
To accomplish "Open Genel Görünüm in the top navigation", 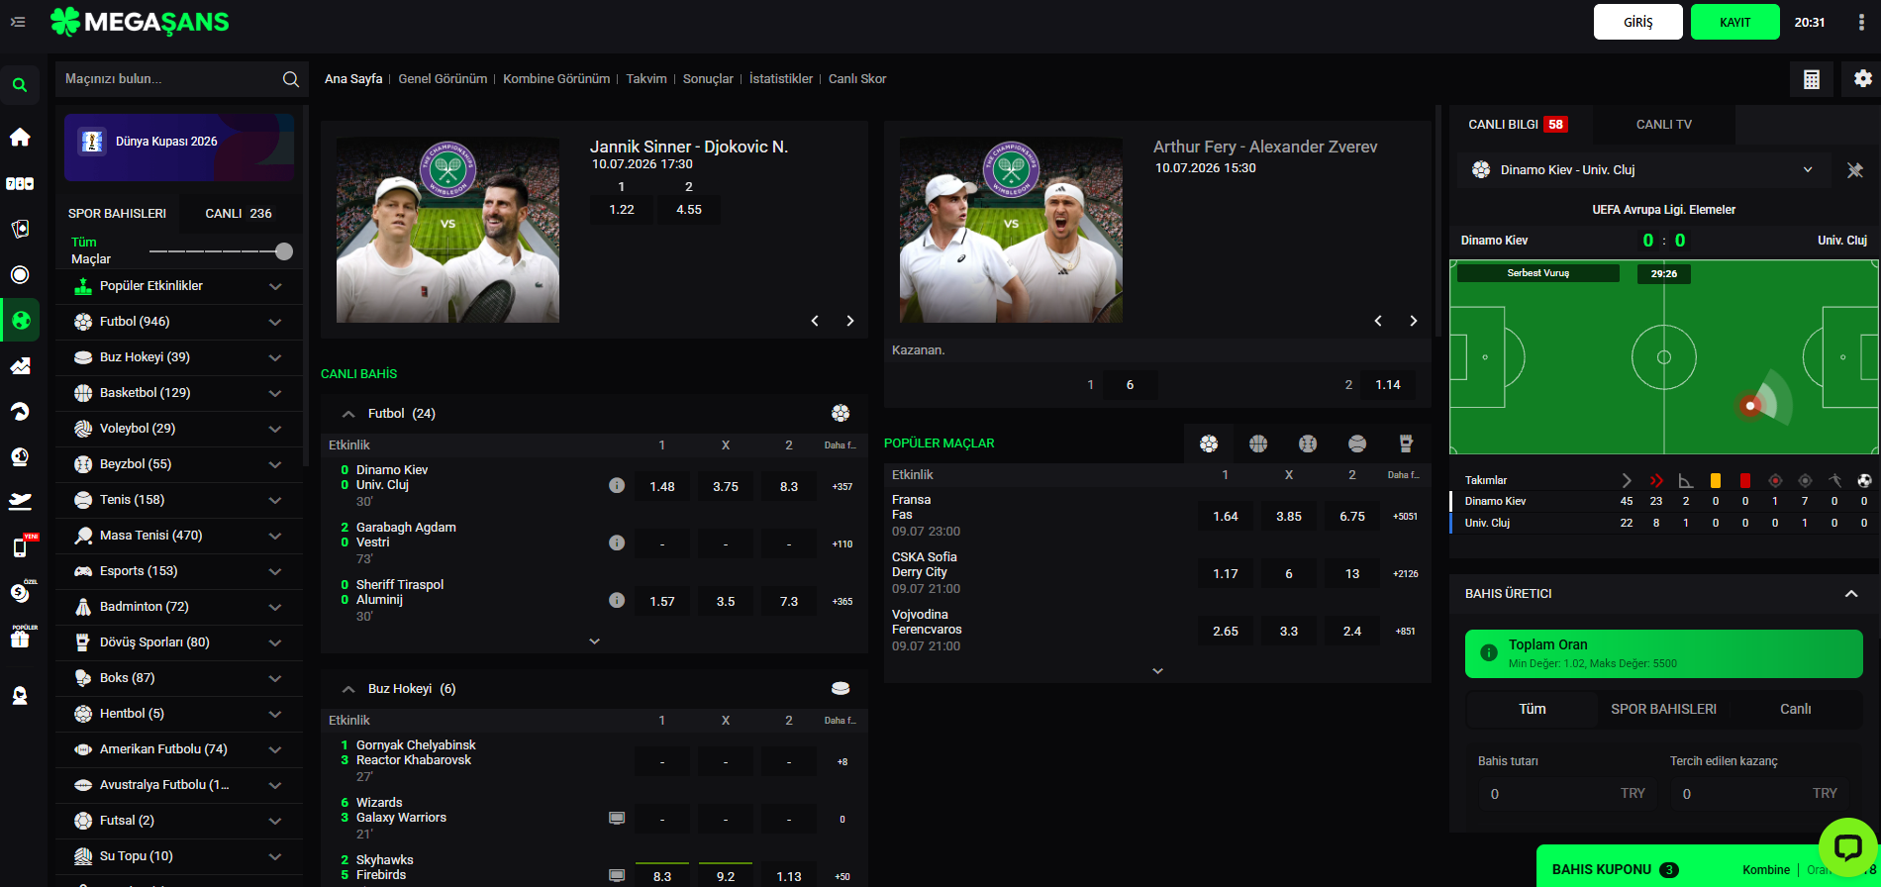I will tap(443, 79).
